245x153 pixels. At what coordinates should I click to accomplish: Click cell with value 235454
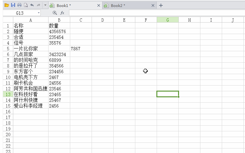59,37
